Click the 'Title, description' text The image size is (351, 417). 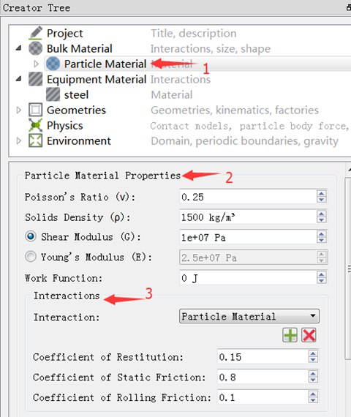[194, 34]
